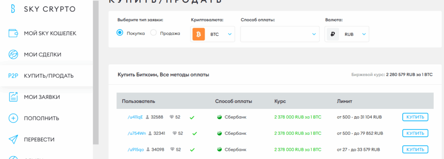
Task: Click the Способ оплаты column header
Action: [x=234, y=101]
